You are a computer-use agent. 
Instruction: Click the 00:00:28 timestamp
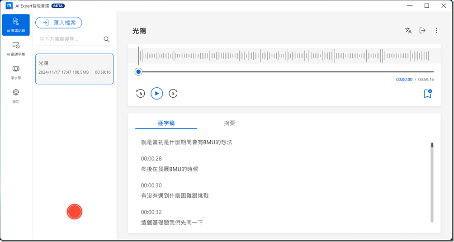click(x=151, y=159)
